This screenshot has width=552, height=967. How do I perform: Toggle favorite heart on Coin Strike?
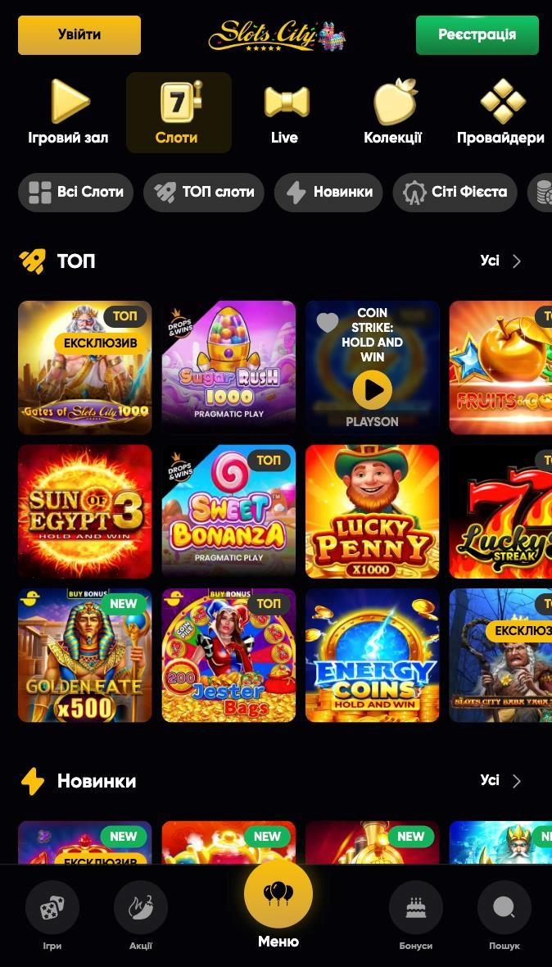(x=328, y=322)
